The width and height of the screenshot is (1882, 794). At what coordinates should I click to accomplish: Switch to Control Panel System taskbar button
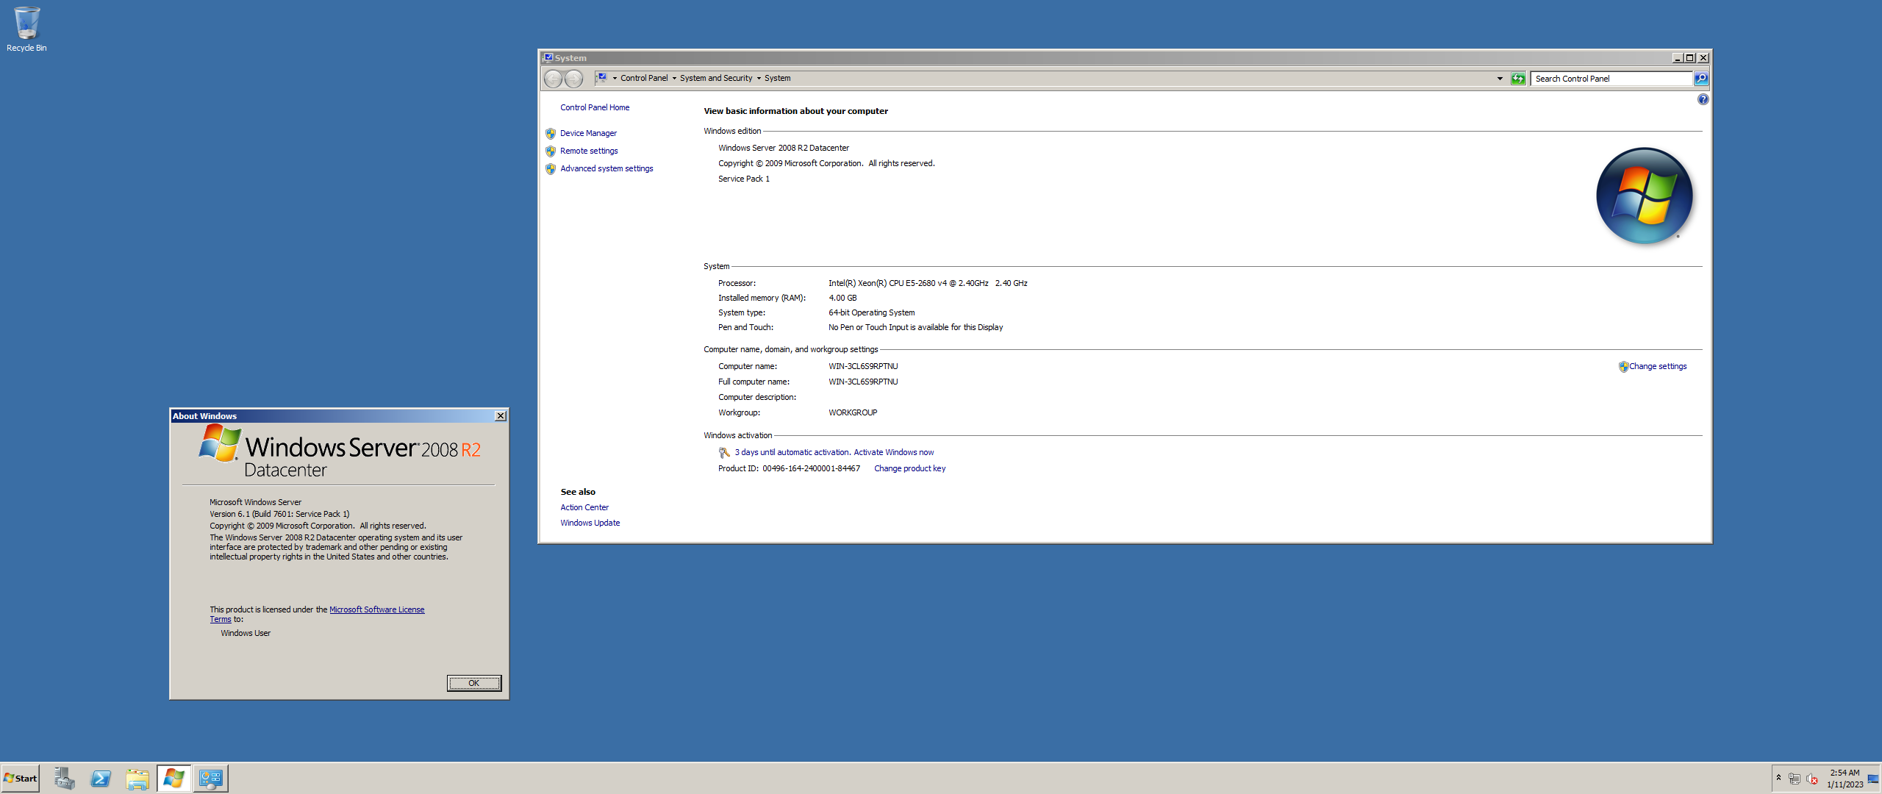(211, 779)
